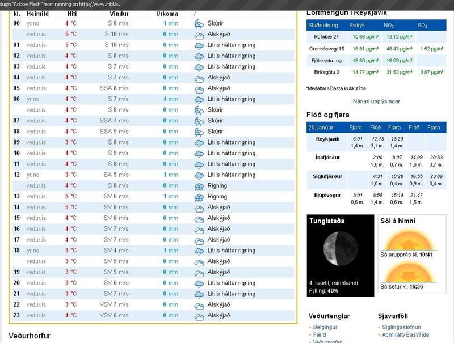The width and height of the screenshot is (454, 343).
Task: Click the cloud icon in the 04 row
Action: click(x=199, y=78)
